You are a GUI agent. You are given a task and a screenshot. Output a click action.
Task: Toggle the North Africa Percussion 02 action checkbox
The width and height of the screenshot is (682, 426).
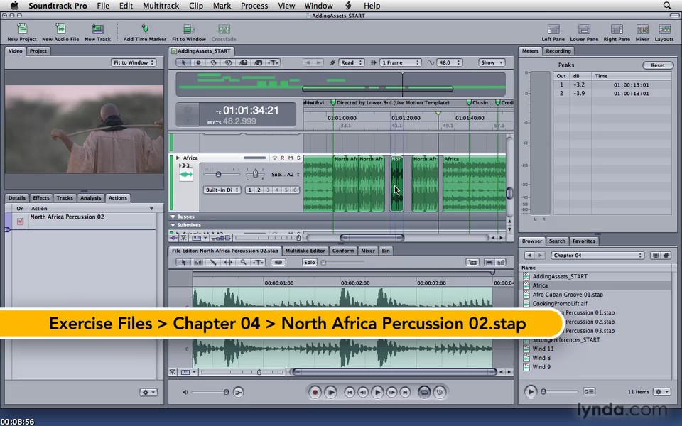[20, 222]
